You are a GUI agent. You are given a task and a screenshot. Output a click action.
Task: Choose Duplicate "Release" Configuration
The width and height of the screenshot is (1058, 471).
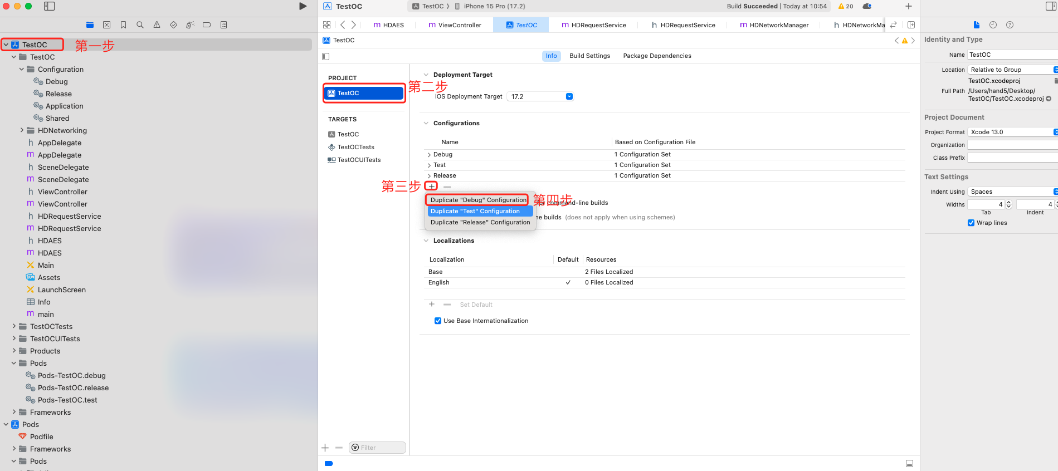(480, 222)
